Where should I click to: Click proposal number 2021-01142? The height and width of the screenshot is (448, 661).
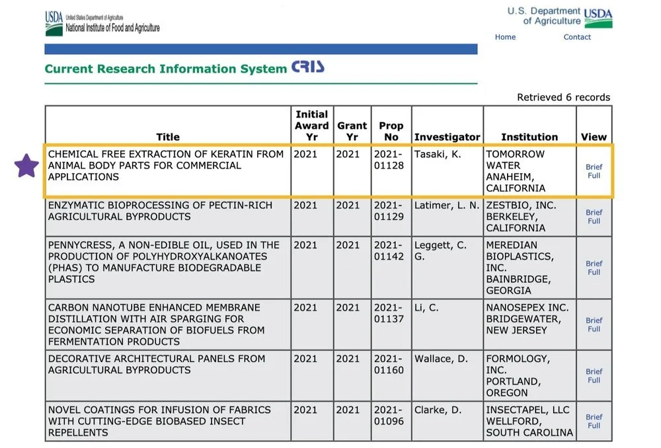click(389, 251)
